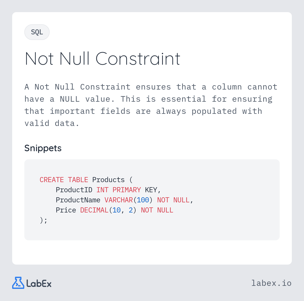Image resolution: width=304 pixels, height=301 pixels.
Task: Click the Price column name
Action: [66, 210]
